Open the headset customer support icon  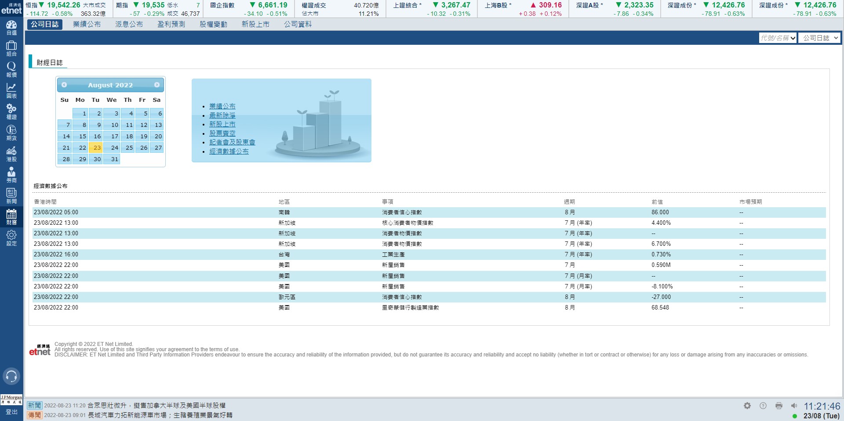pyautogui.click(x=11, y=376)
